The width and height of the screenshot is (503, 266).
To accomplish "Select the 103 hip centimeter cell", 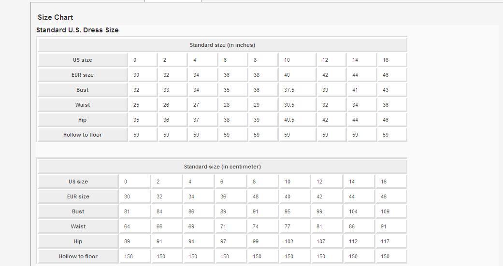I will coord(289,241).
